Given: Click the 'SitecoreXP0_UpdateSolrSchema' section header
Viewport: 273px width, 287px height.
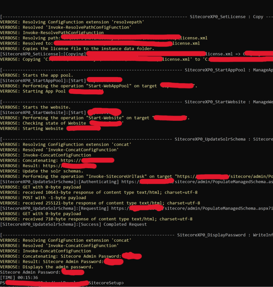Looking at the screenshot, I should [x=136, y=139].
